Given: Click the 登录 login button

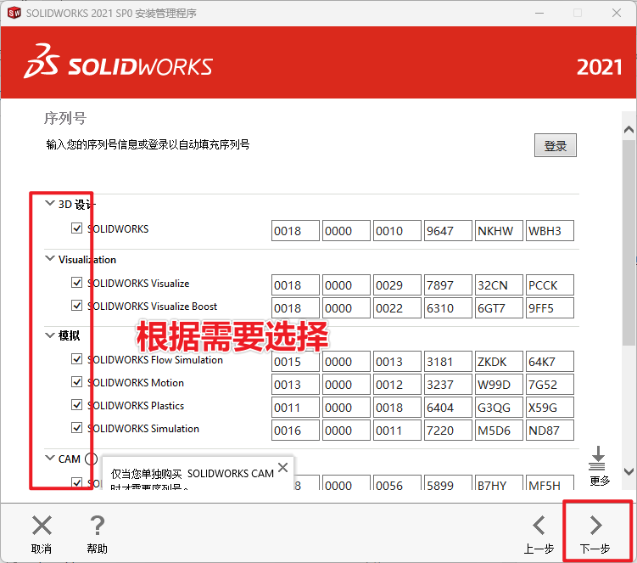Looking at the screenshot, I should (x=555, y=145).
